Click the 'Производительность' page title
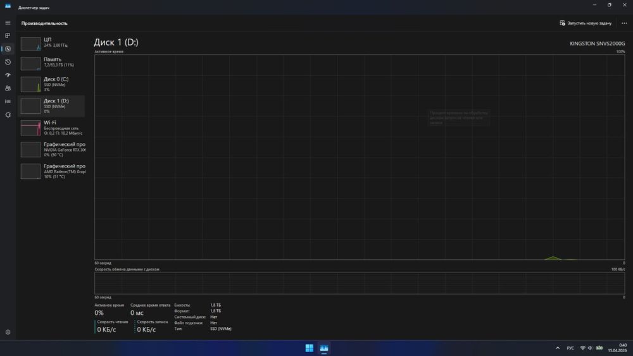 pos(44,23)
